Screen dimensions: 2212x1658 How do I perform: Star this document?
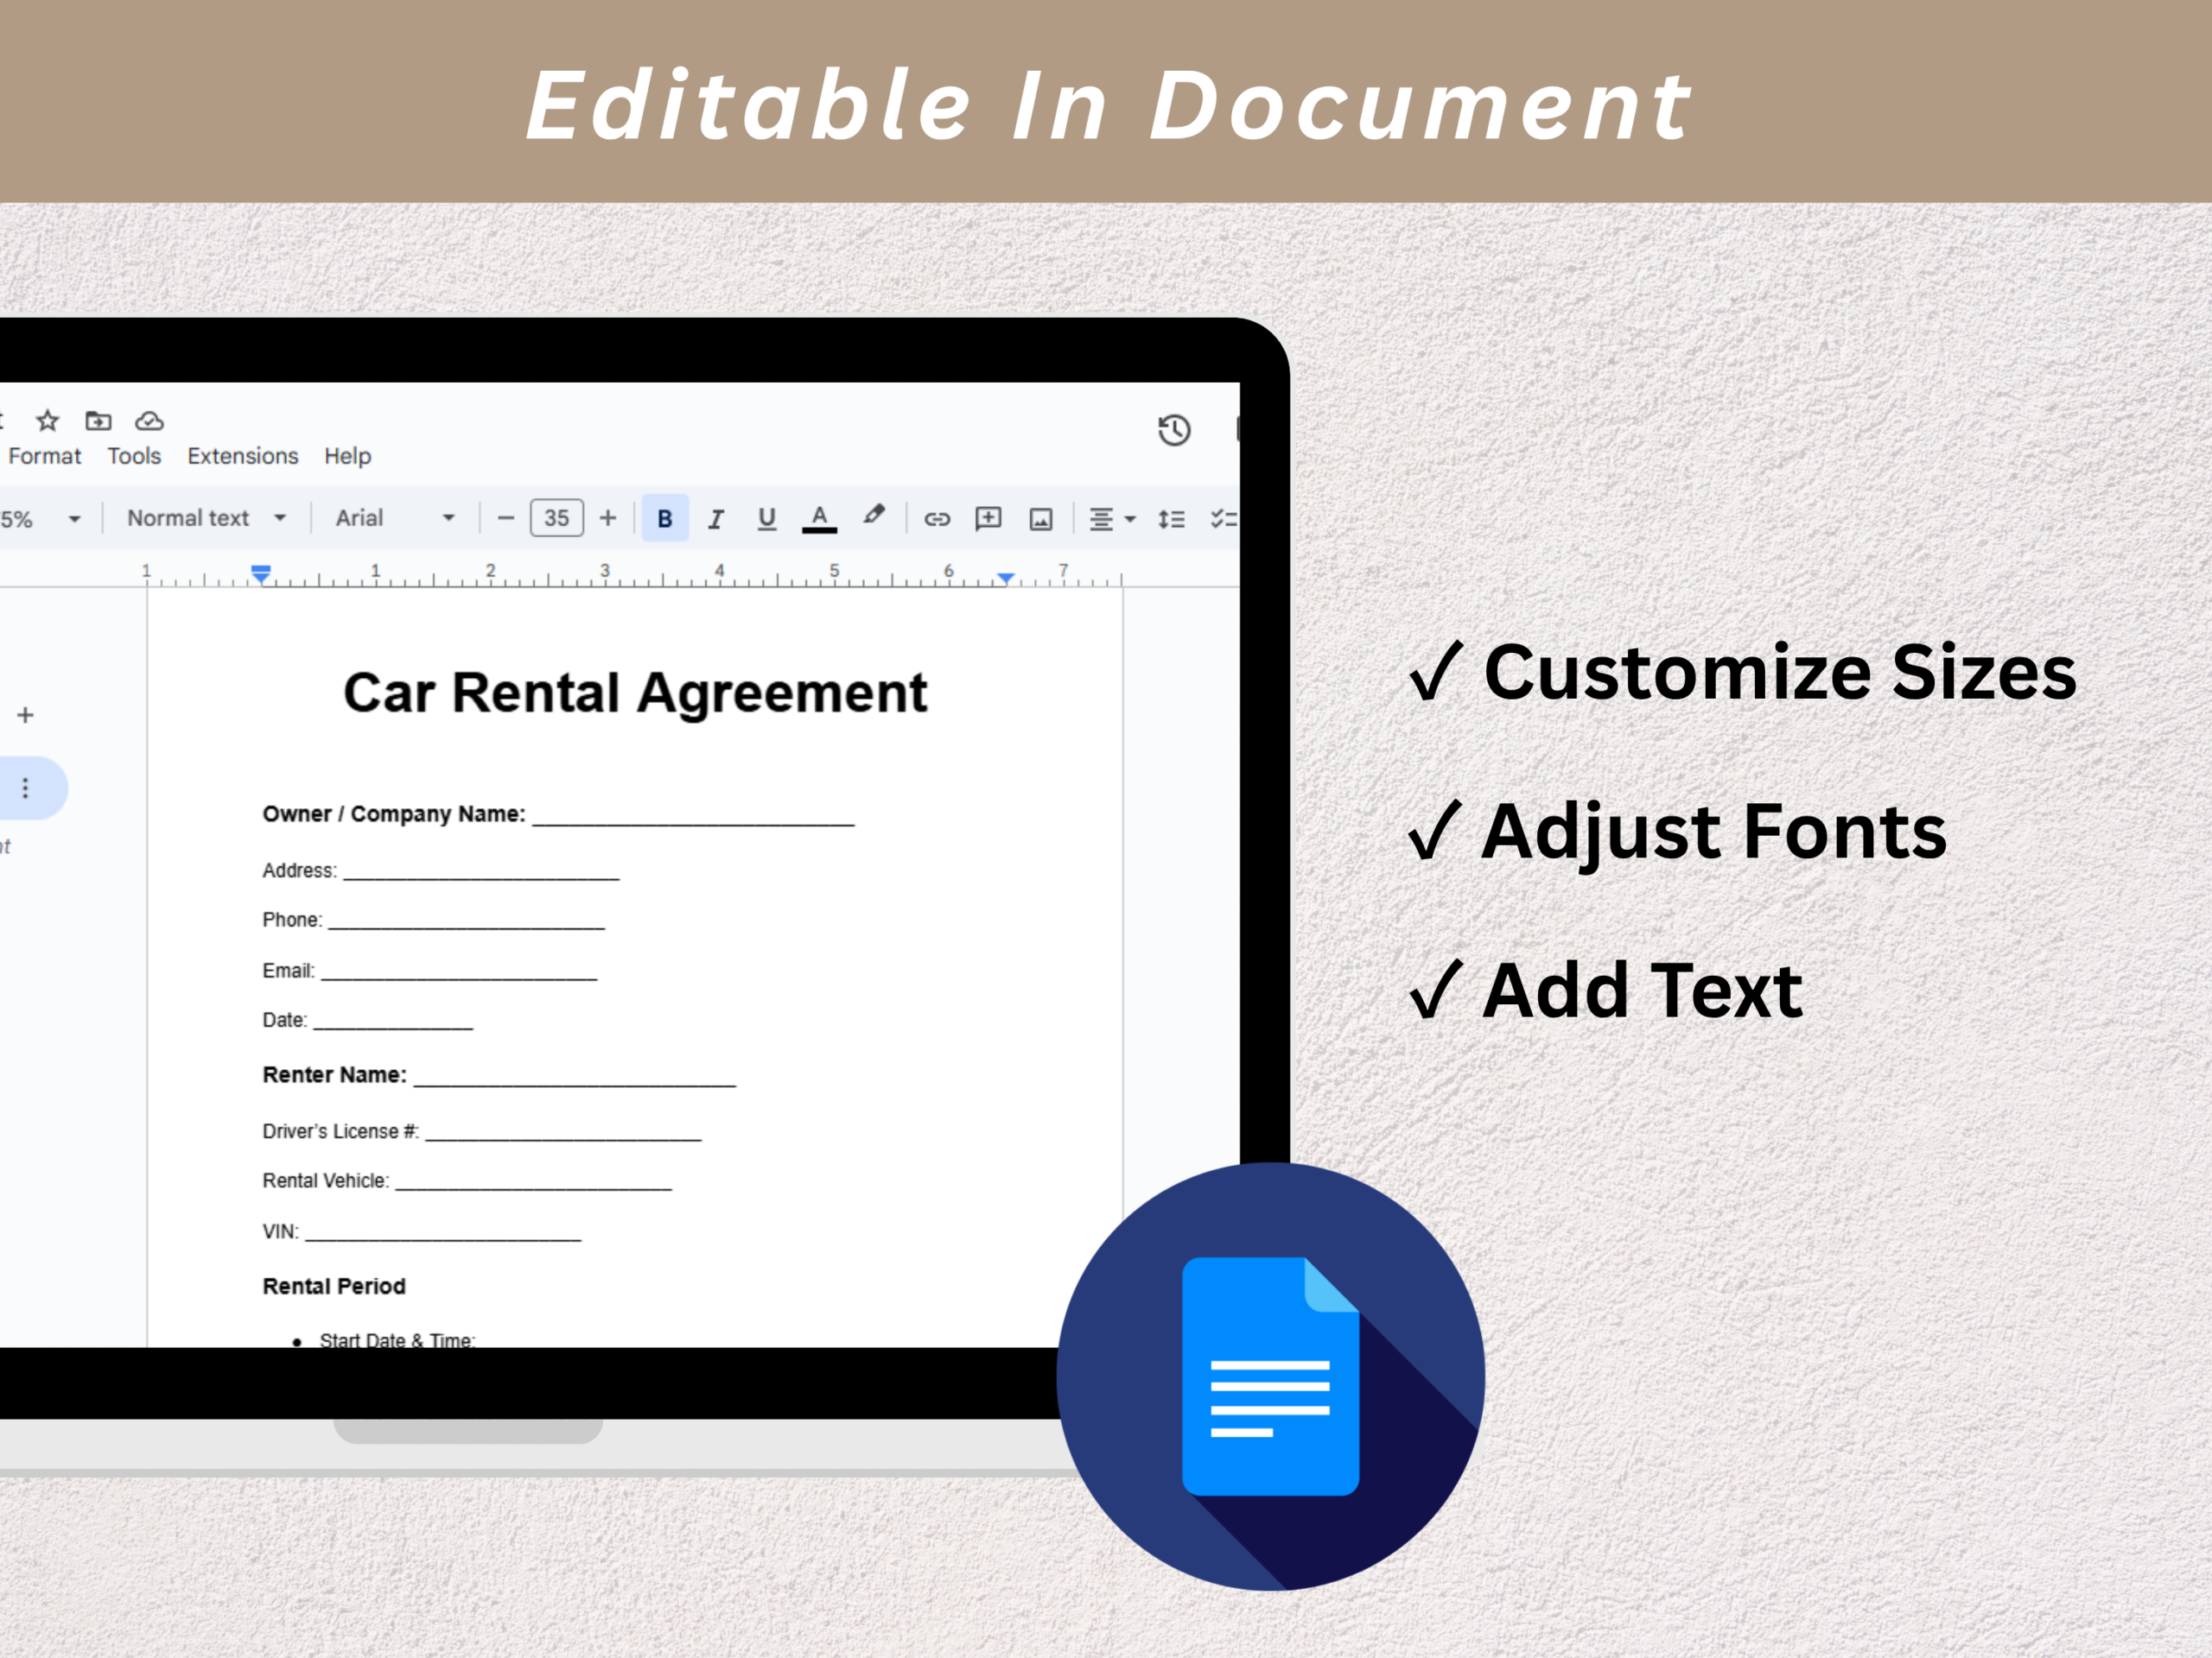(47, 420)
